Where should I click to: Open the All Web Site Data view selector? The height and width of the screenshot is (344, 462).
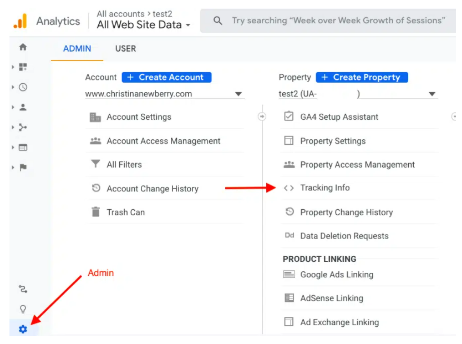pos(144,25)
